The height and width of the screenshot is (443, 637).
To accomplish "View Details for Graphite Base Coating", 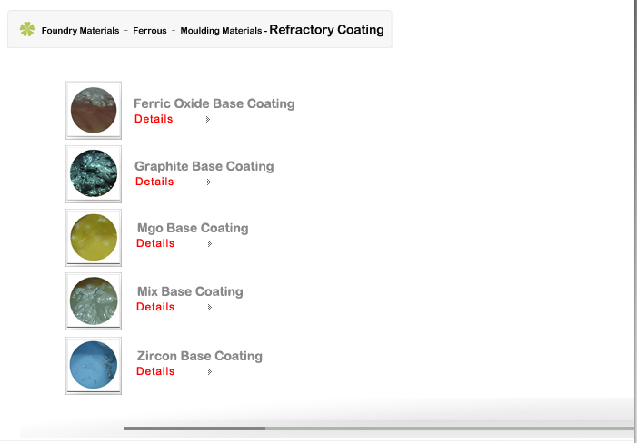I will coord(154,182).
